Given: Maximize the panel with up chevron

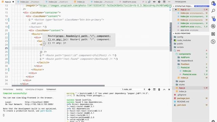Looking at the screenshot, I should [x=164, y=89].
